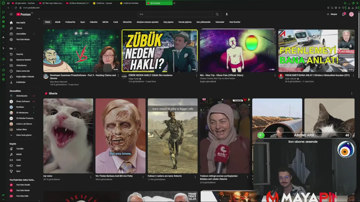Select the Sitcom'lar filter chip

[127, 22]
